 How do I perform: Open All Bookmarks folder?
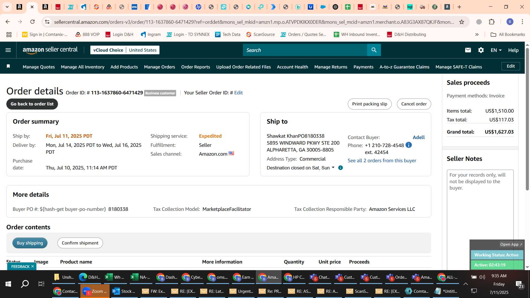(508, 34)
